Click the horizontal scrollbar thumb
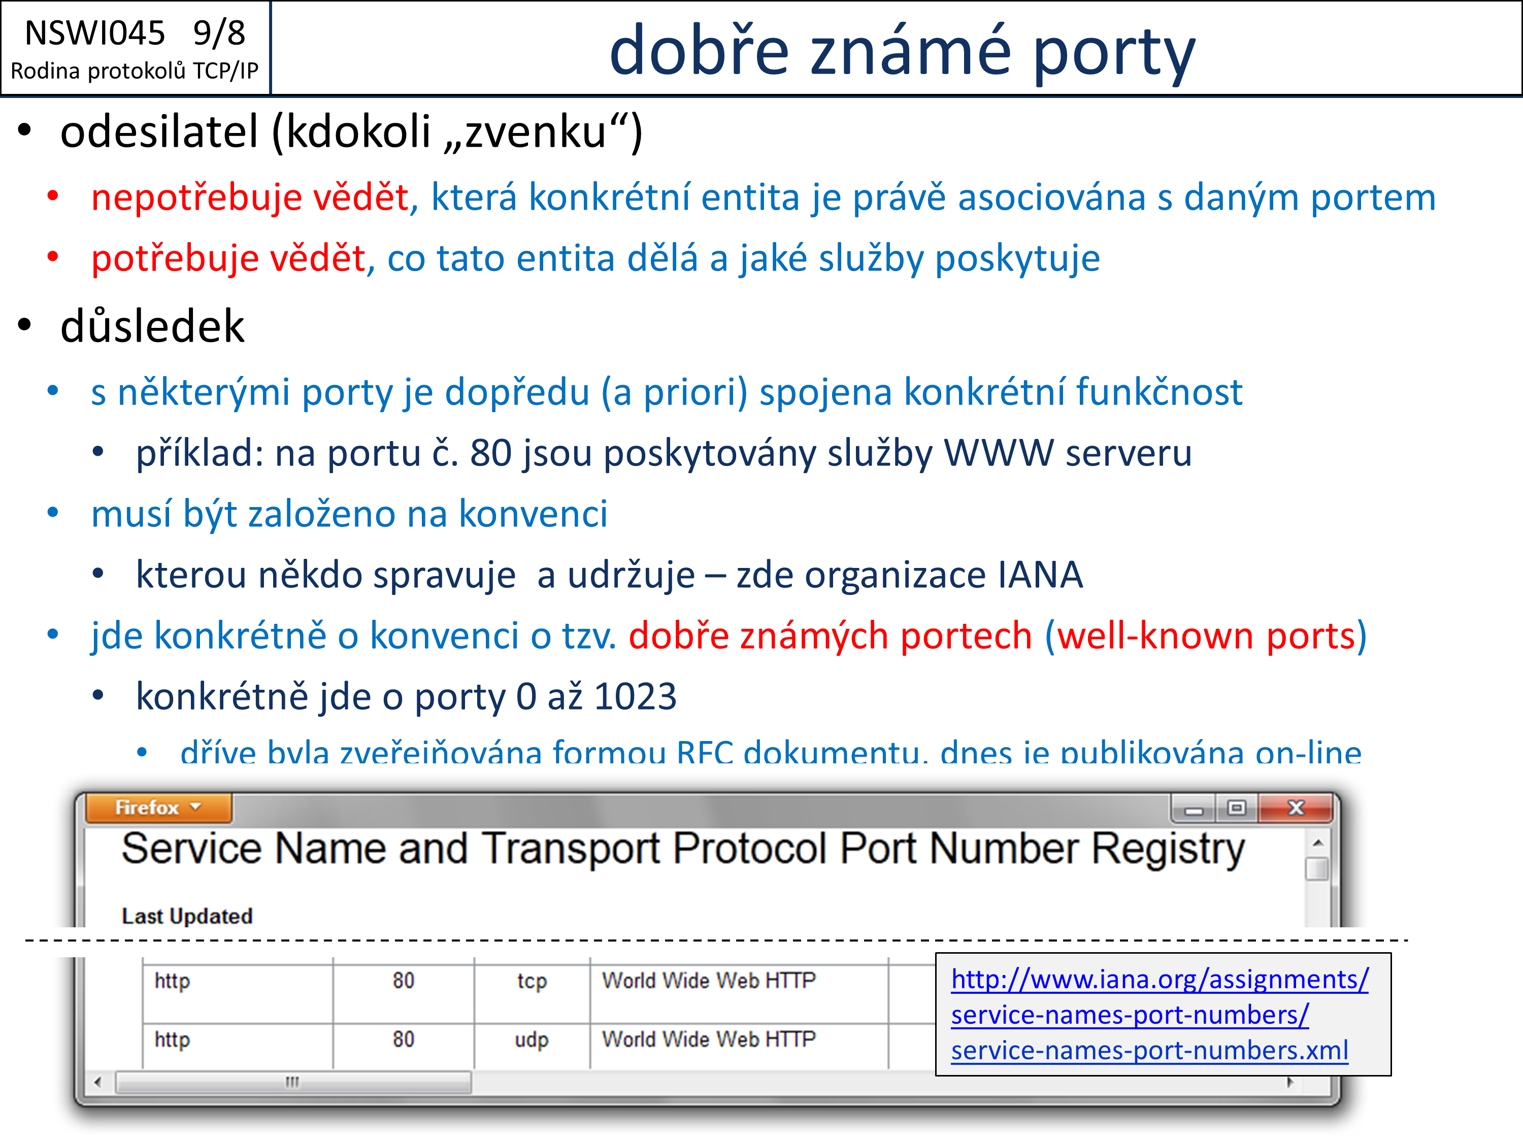The width and height of the screenshot is (1523, 1142). (x=293, y=1082)
